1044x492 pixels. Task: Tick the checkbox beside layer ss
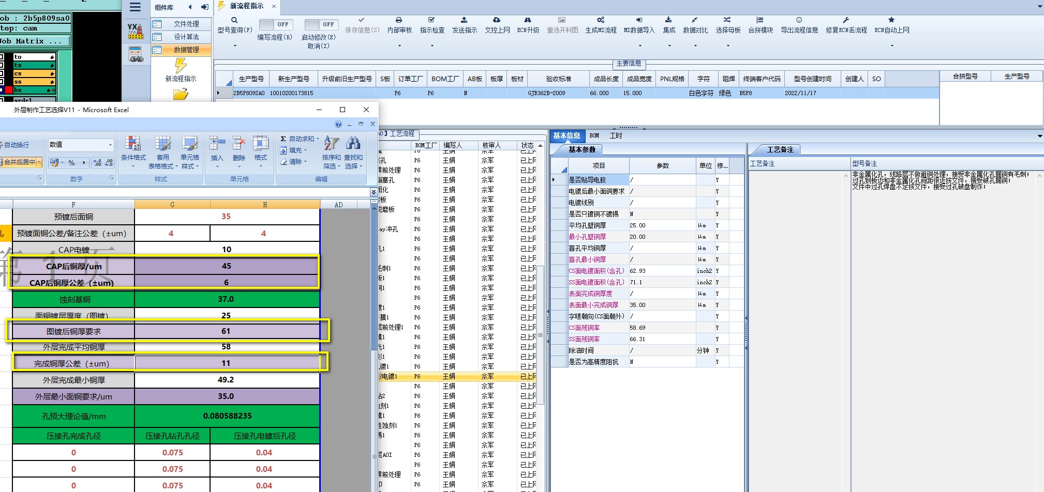(2, 82)
